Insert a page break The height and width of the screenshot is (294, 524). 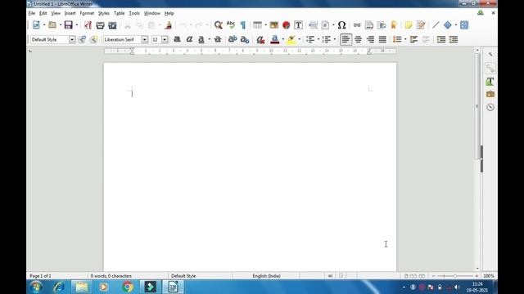pyautogui.click(x=313, y=25)
